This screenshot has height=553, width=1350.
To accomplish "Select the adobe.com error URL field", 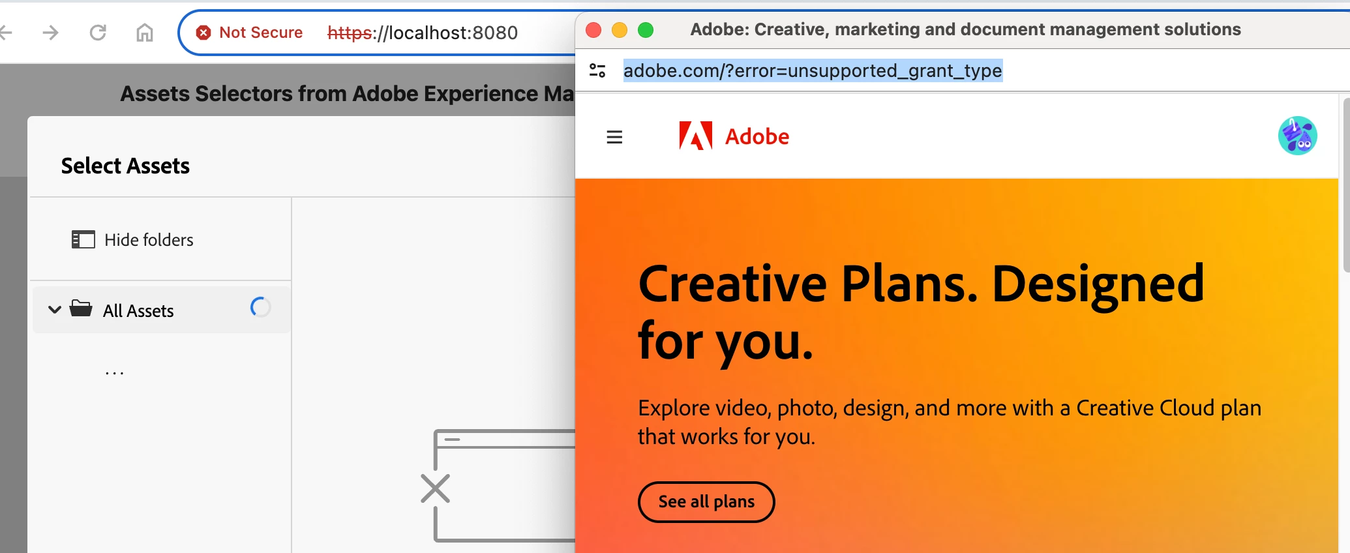I will [813, 70].
